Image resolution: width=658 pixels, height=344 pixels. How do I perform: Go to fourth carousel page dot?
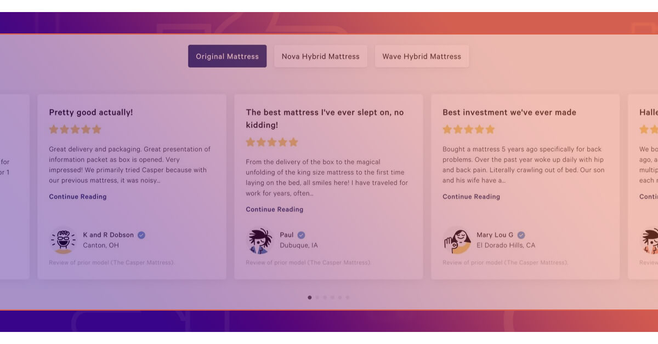(332, 297)
